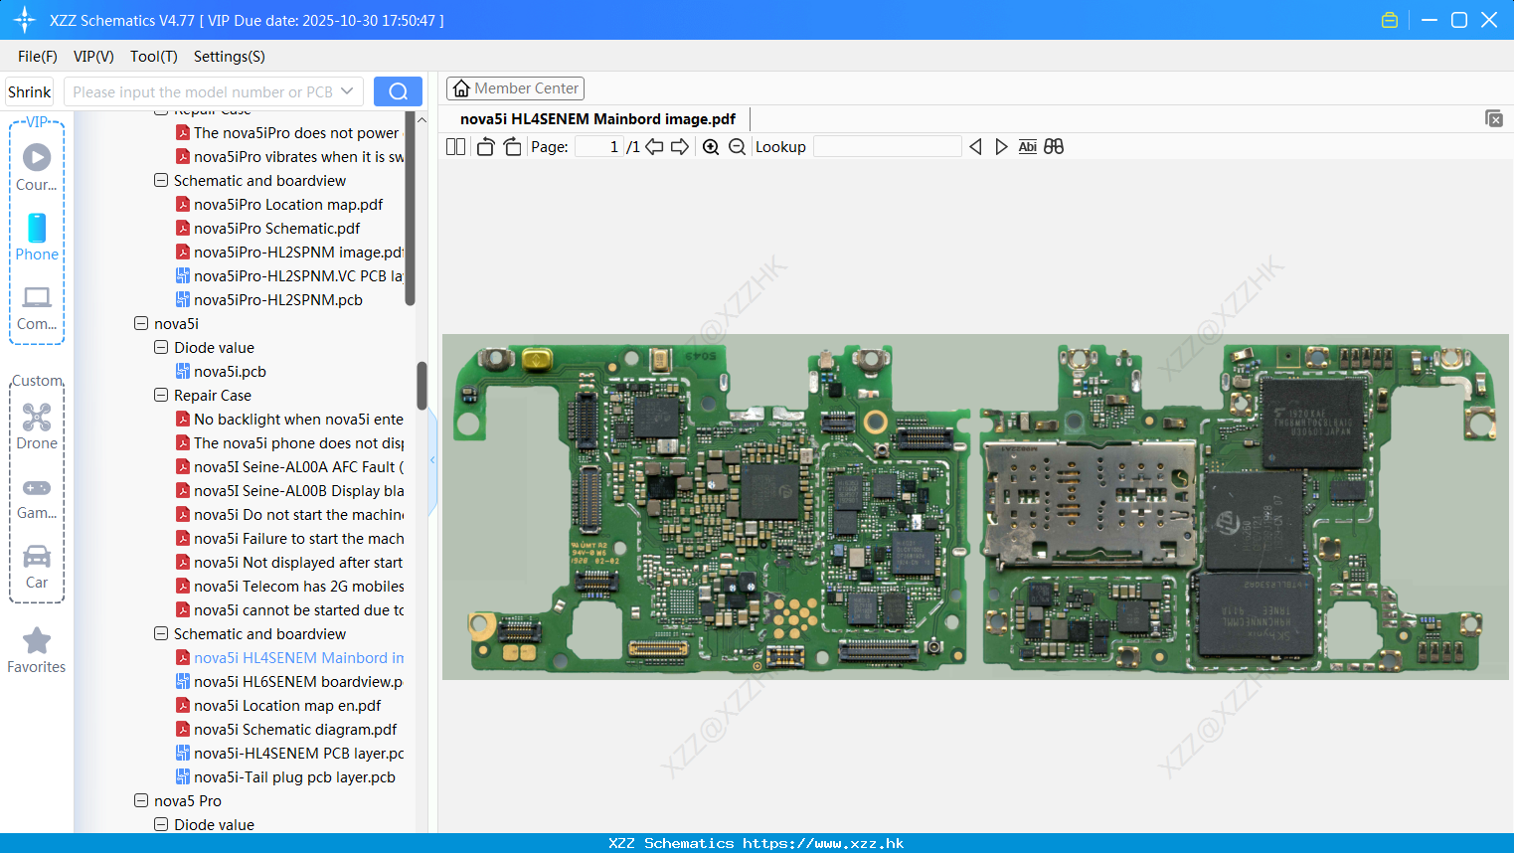Collapse nova5 Pro Diode value folder

point(161,825)
